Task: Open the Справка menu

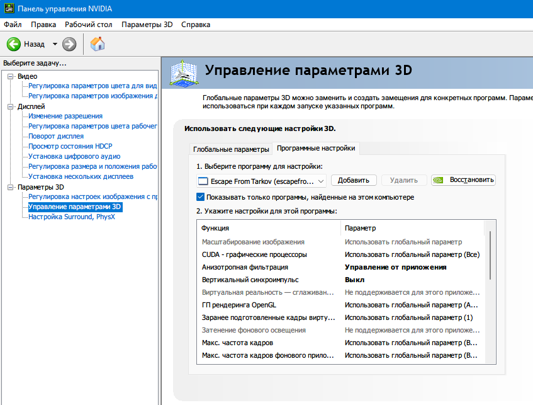Action: [x=196, y=25]
